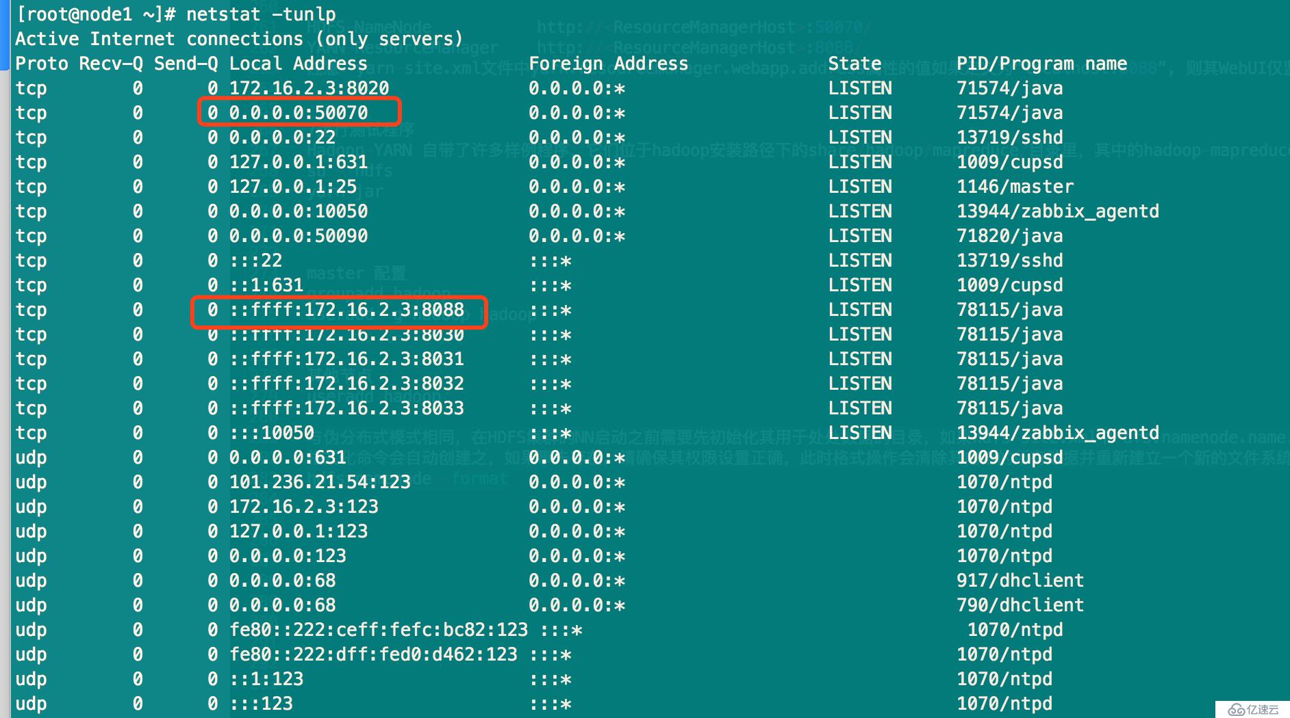Select local address '0.0.0.0:50070'

[299, 113]
